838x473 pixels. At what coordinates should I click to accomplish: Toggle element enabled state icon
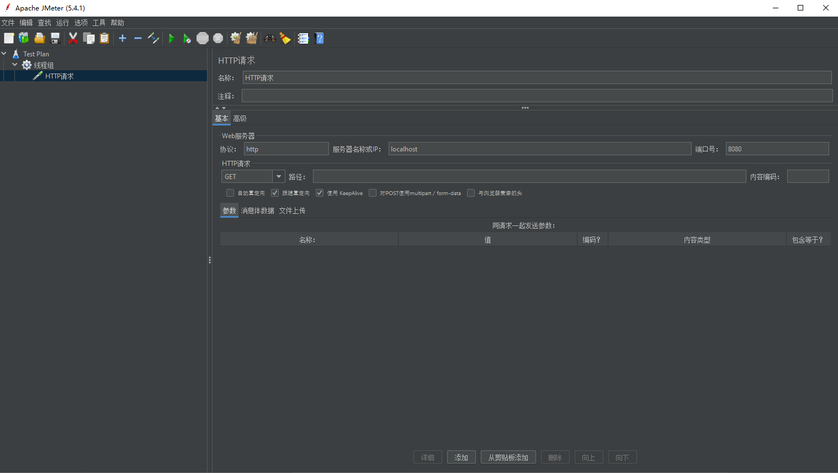153,38
